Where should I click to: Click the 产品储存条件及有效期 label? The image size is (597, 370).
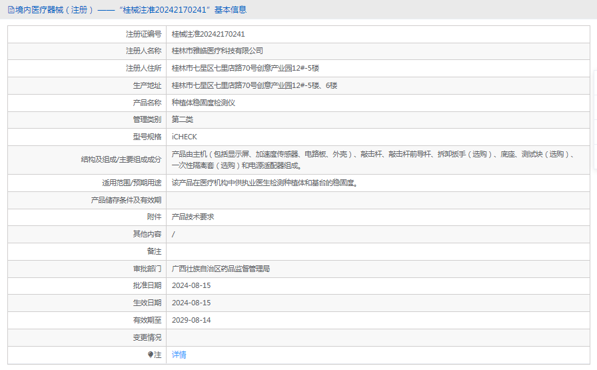pyautogui.click(x=126, y=200)
